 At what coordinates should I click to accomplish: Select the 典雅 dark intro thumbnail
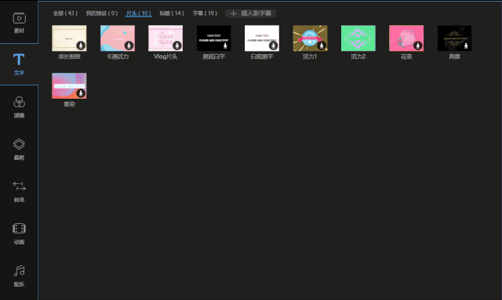[454, 38]
